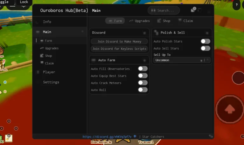The height and width of the screenshot is (145, 244).
Task: Click the Discord invite link in footer
Action: [107, 137]
